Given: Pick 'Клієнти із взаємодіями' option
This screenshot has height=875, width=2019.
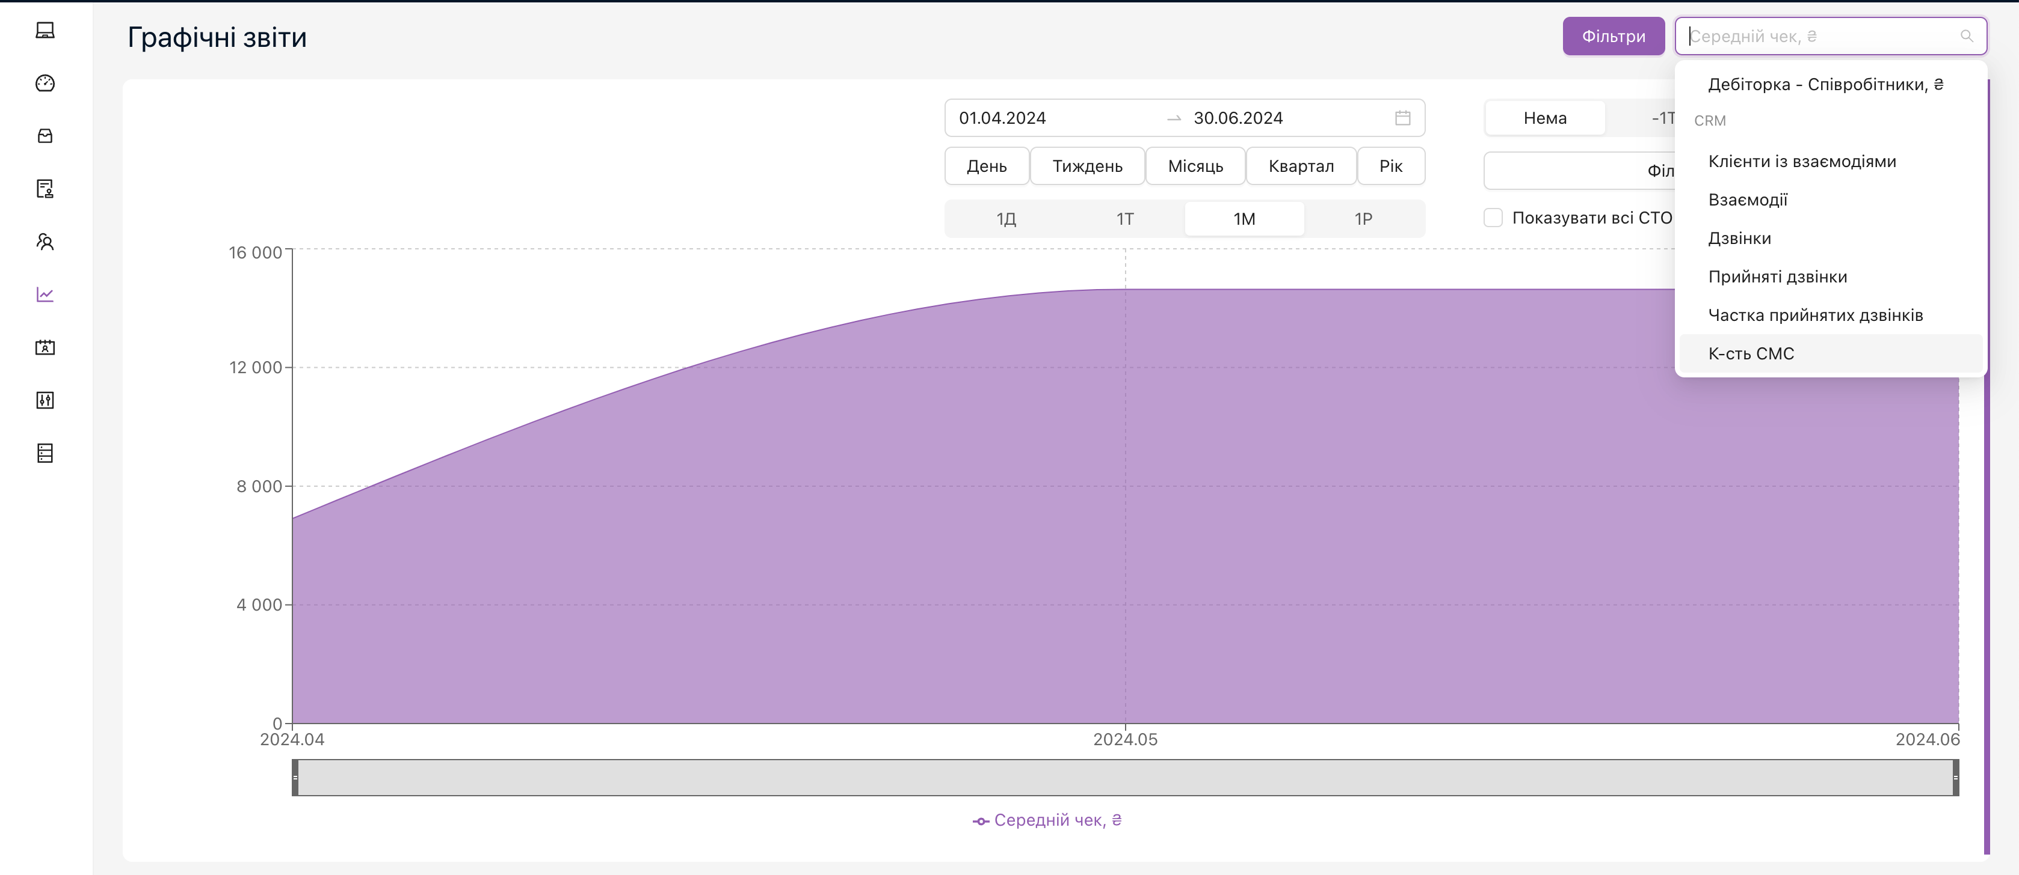Looking at the screenshot, I should coord(1801,162).
